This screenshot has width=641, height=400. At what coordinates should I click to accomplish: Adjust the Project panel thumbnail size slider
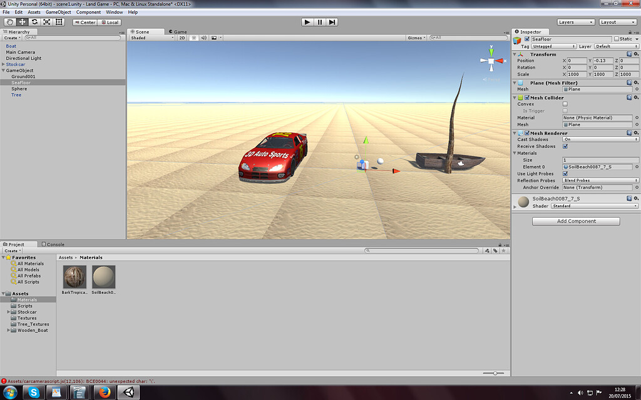click(x=494, y=372)
